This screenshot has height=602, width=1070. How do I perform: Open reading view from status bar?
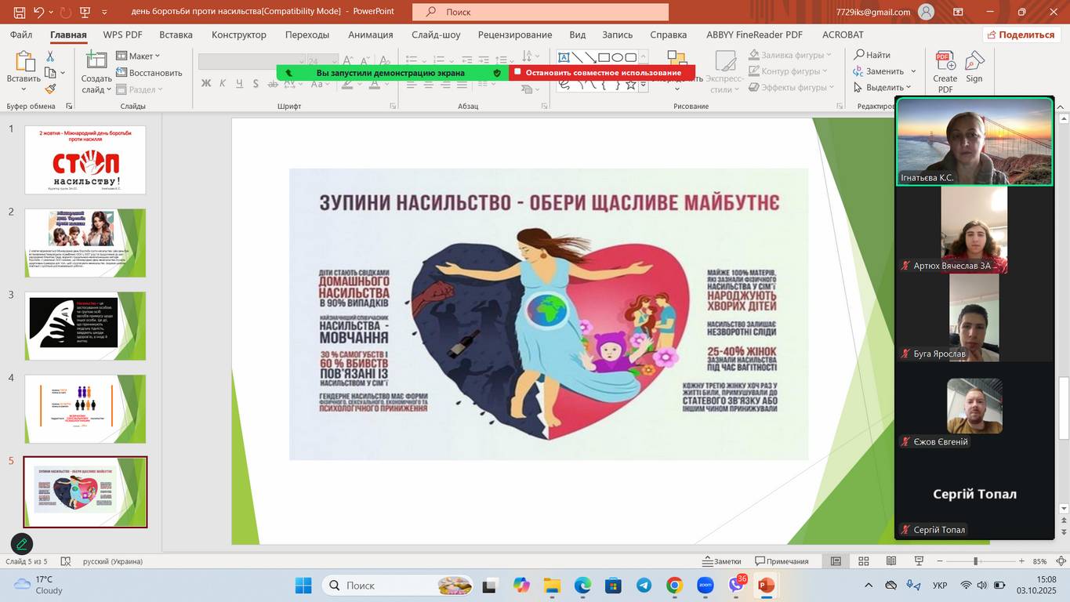(x=891, y=561)
